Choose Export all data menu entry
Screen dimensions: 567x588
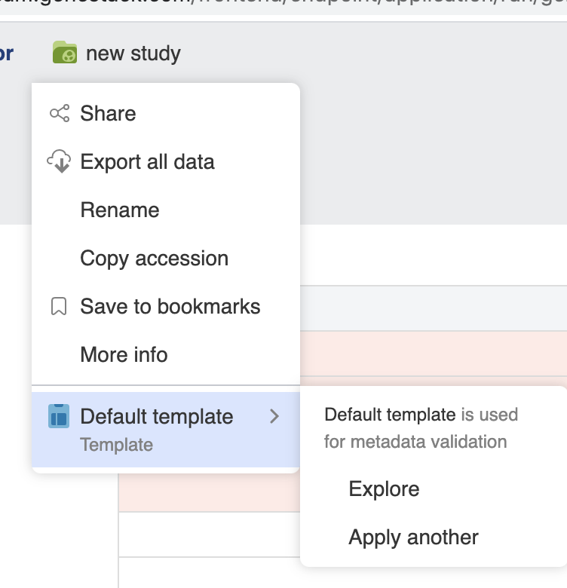(166, 161)
